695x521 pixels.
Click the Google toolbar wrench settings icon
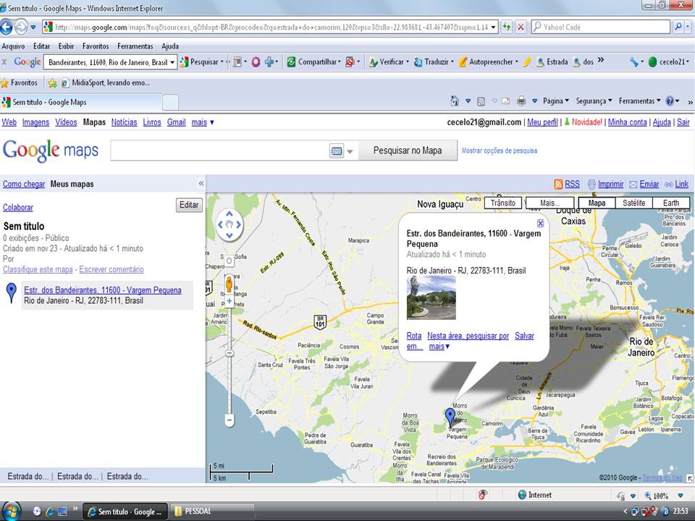point(634,62)
